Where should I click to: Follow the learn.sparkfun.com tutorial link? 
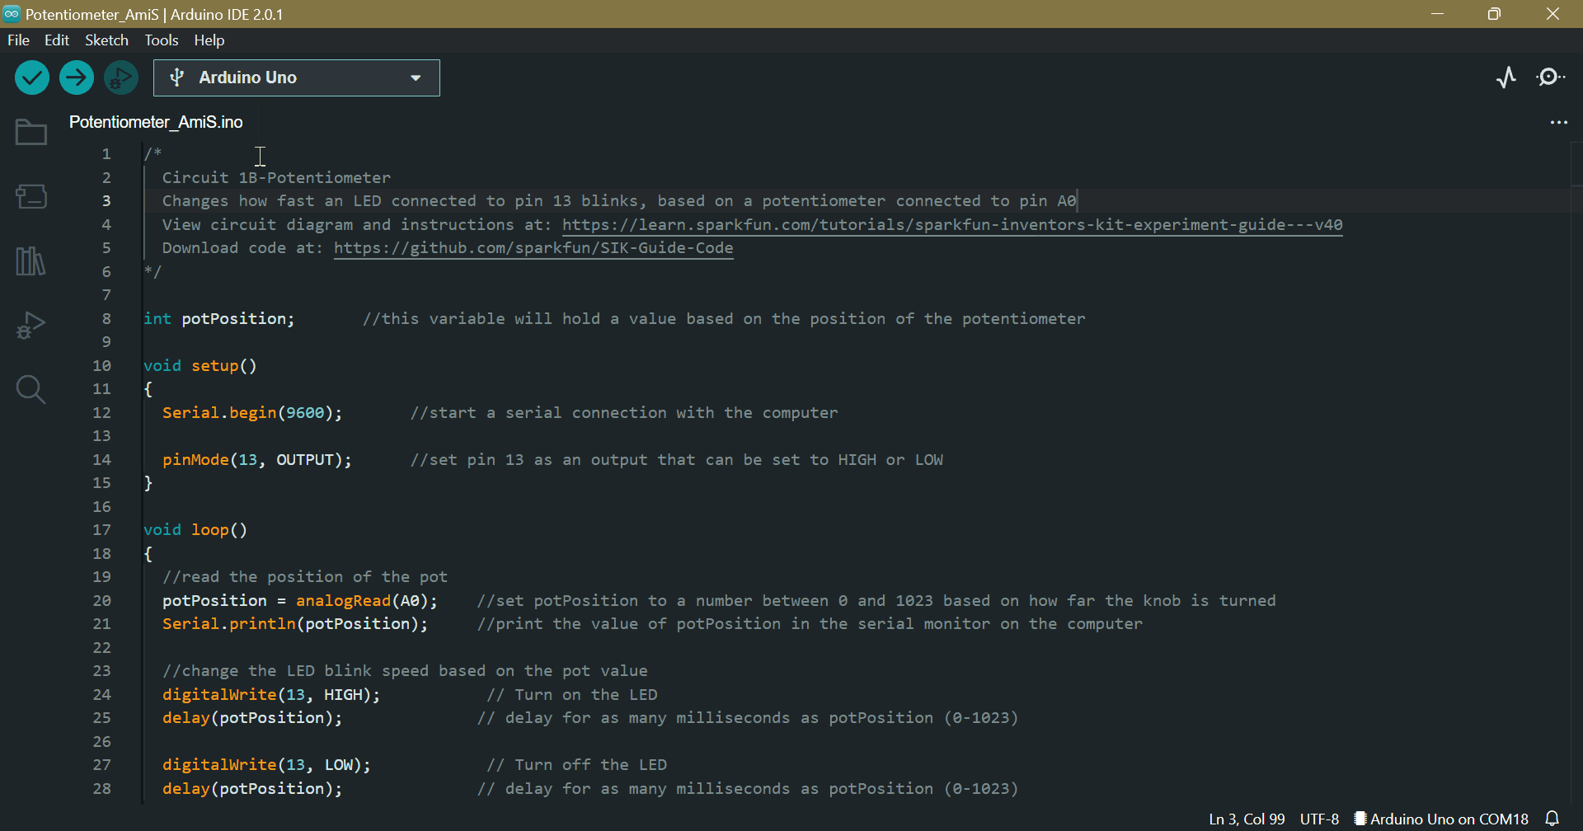[x=952, y=225]
